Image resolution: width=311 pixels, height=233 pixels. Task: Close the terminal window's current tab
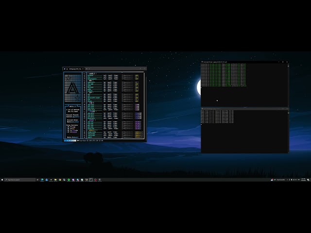(x=83, y=69)
